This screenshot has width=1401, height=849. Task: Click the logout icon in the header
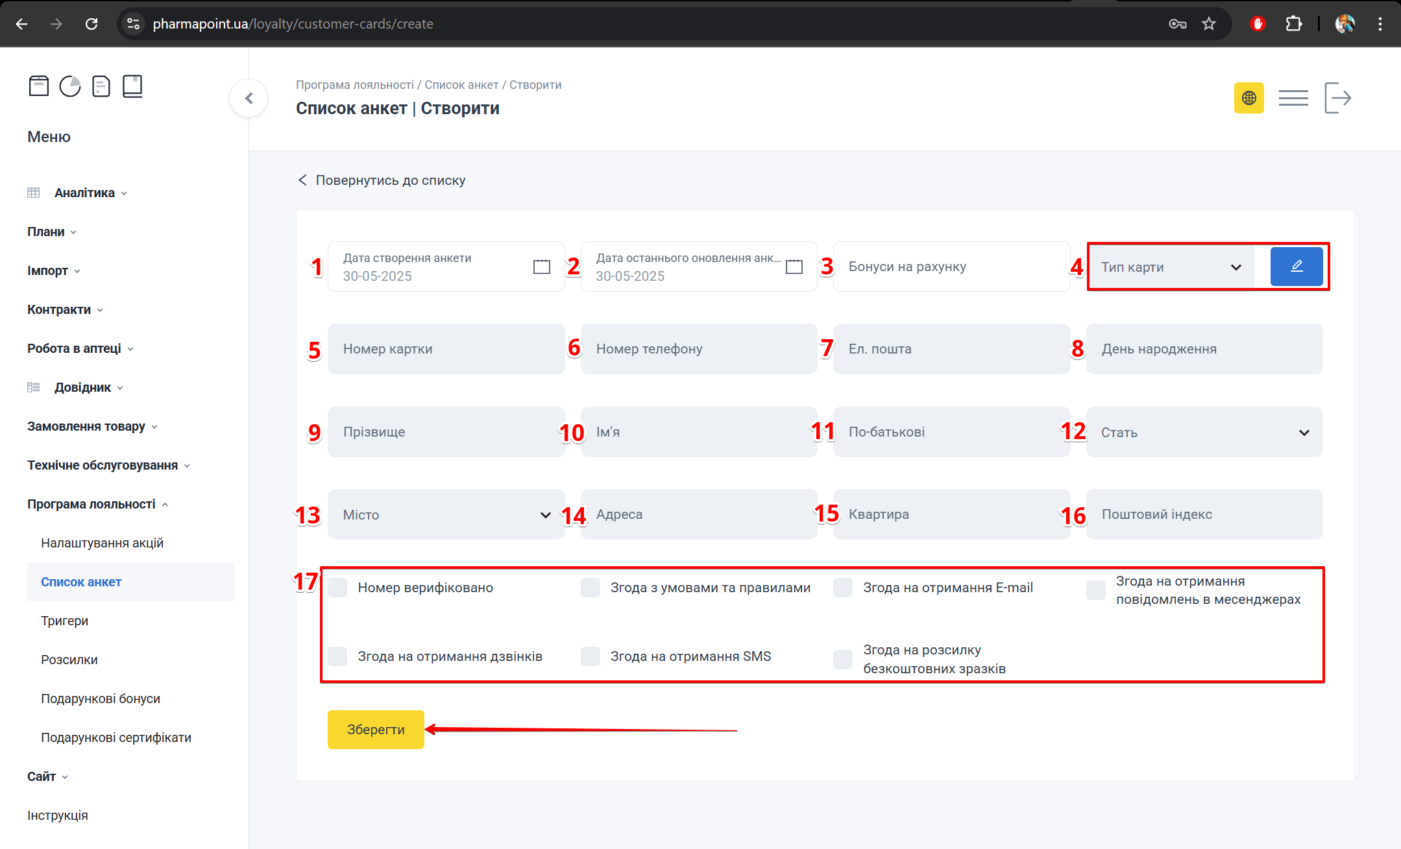pos(1338,97)
